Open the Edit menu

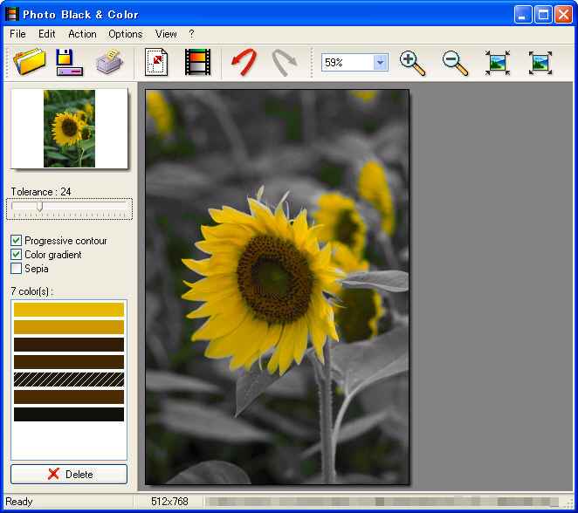(x=47, y=34)
